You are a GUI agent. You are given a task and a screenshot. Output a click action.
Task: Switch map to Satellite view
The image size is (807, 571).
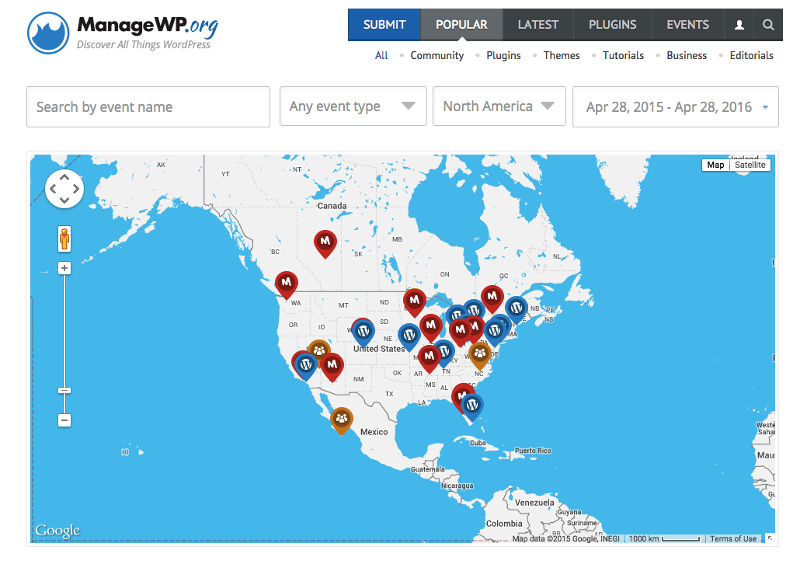coord(750,165)
